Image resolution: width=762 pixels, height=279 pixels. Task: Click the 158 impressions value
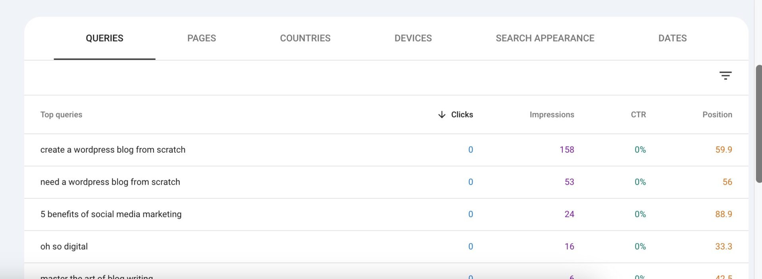click(x=566, y=150)
